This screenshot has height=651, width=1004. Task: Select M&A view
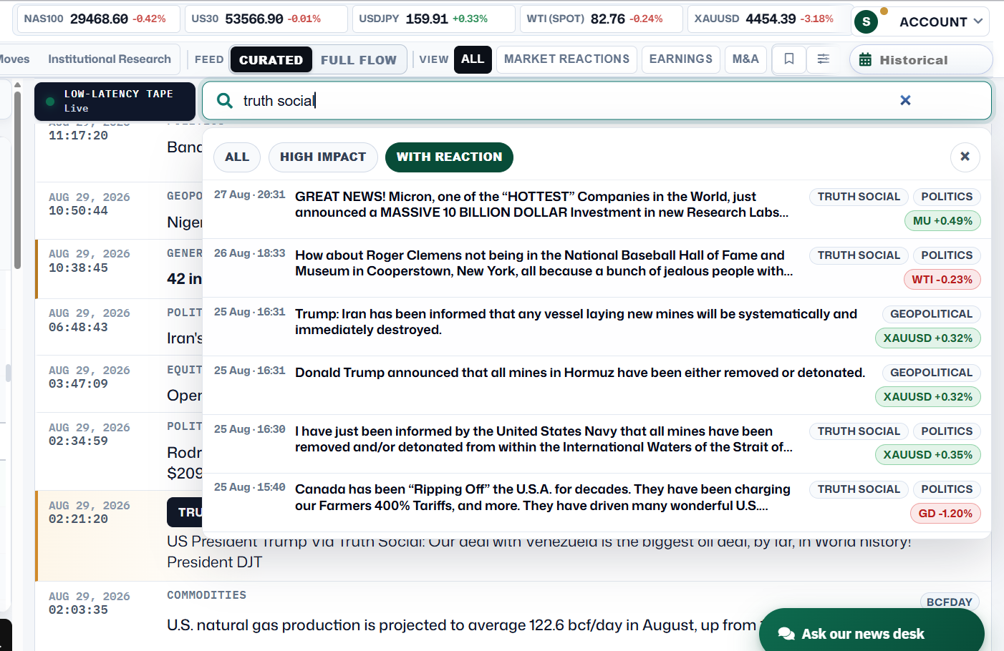coord(745,59)
